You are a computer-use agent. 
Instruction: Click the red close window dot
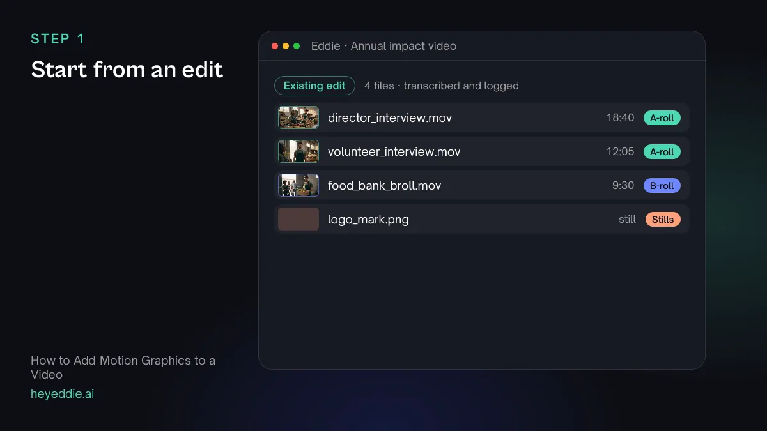(x=275, y=46)
